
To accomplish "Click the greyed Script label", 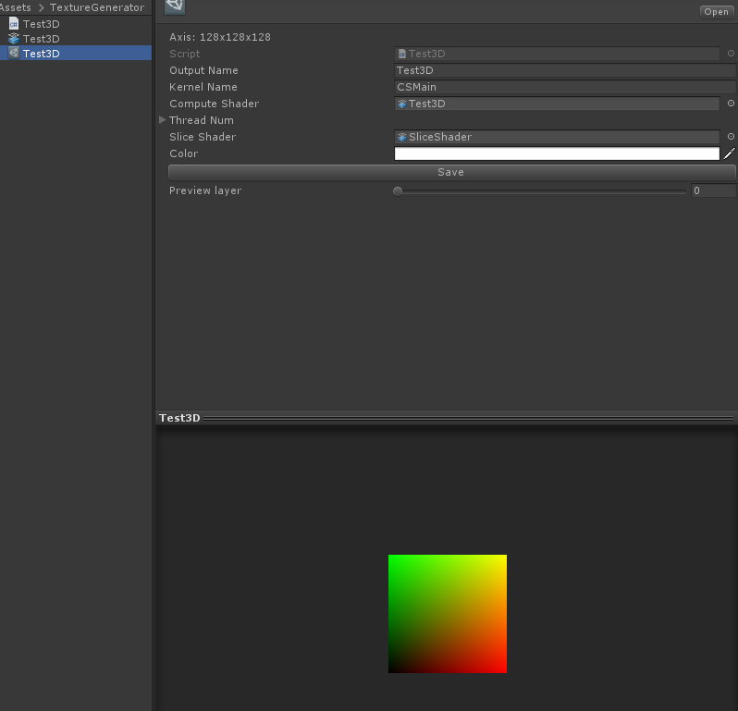I will click(185, 54).
